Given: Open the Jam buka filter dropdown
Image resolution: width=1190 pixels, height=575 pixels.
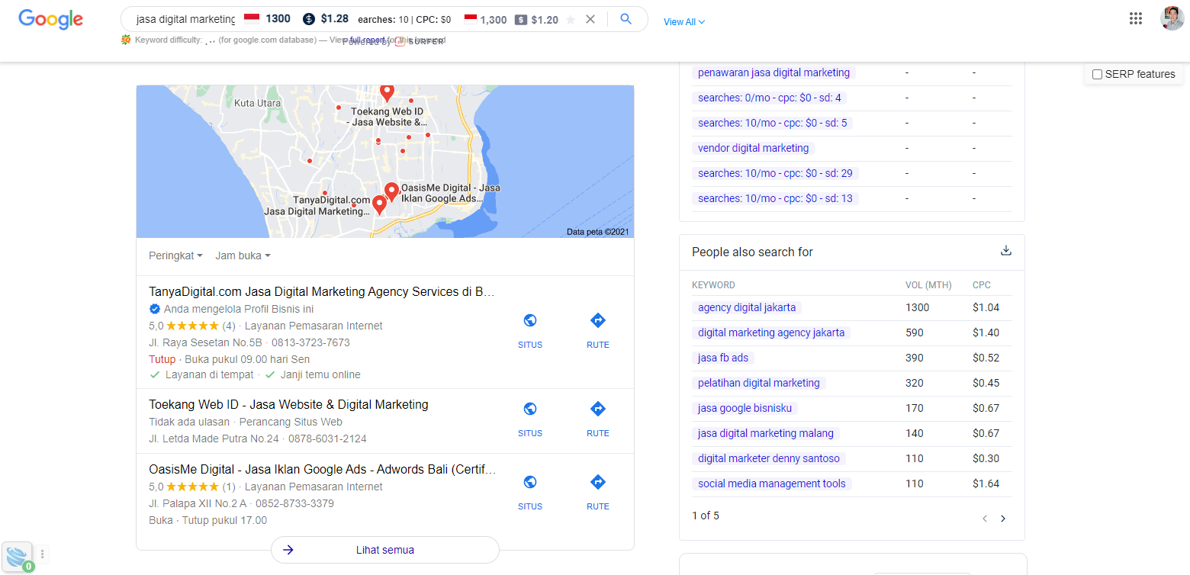Looking at the screenshot, I should [243, 256].
